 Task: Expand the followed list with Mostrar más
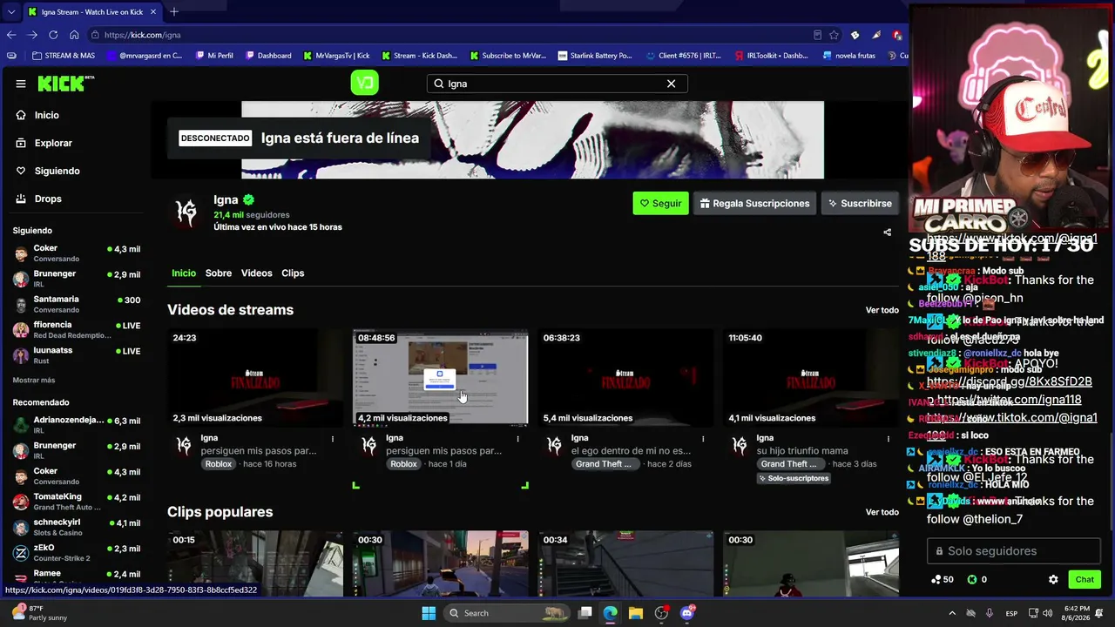(34, 381)
